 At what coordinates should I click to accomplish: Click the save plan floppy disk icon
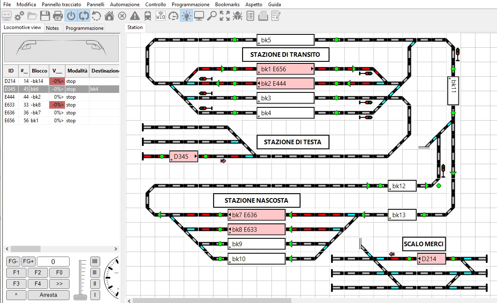pos(45,16)
